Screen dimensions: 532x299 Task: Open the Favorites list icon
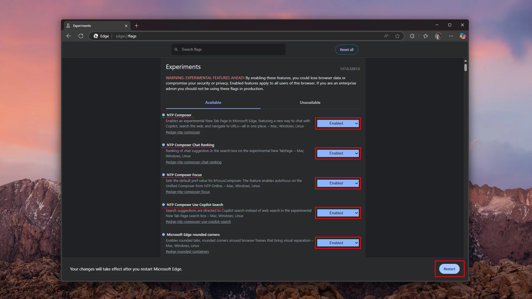[x=426, y=36]
